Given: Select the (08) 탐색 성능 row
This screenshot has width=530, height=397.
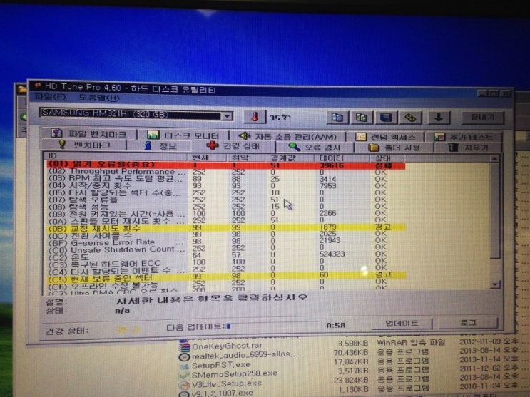Looking at the screenshot, I should (225, 207).
